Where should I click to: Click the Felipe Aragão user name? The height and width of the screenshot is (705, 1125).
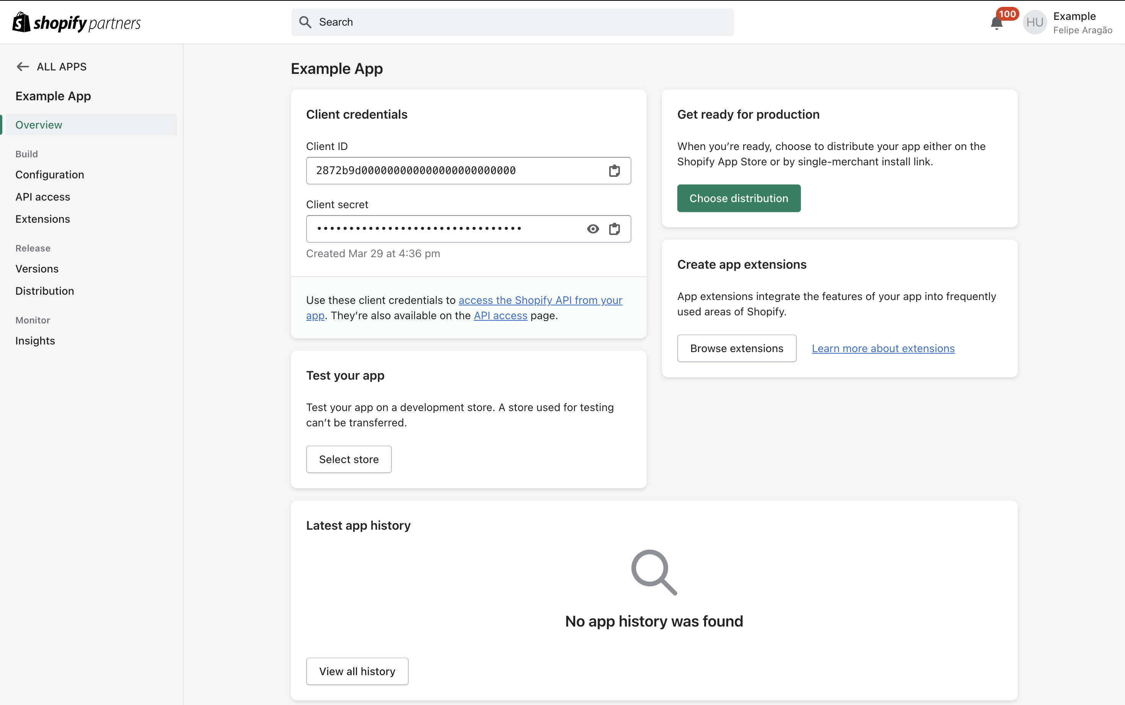1083,30
